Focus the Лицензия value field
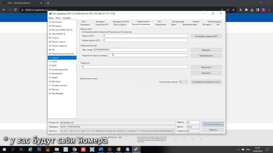This screenshot has height=153, width=273. [x=135, y=67]
